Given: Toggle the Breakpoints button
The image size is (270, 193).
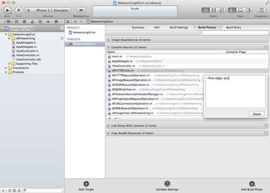Looking at the screenshot, I should [x=81, y=10].
